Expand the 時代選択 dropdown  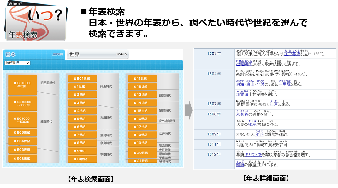pyautogui.click(x=17, y=63)
